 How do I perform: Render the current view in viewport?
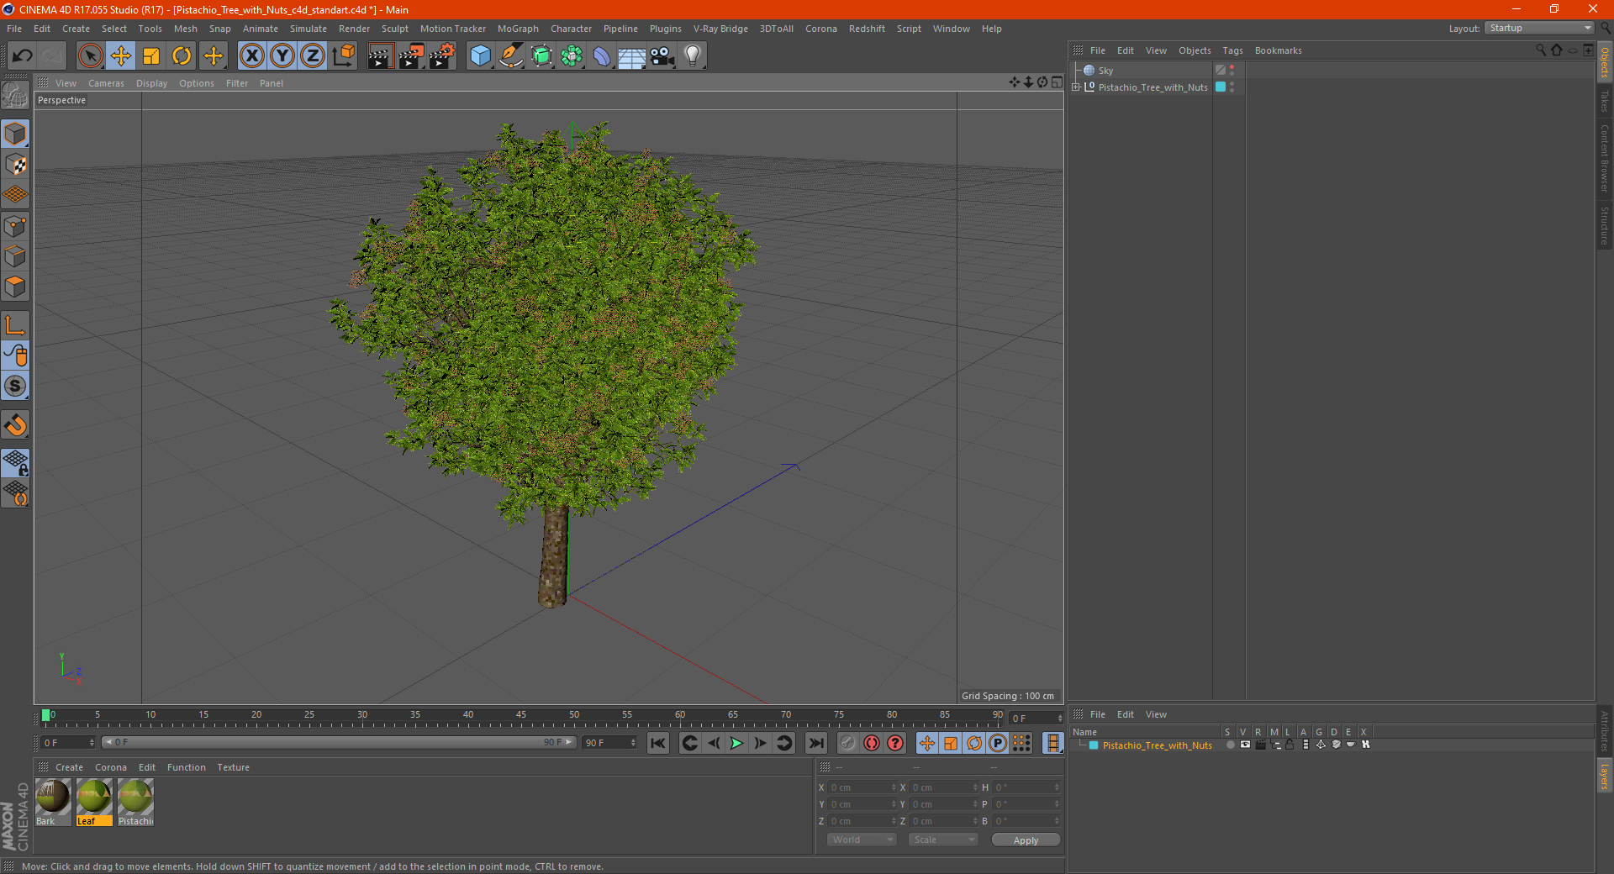pyautogui.click(x=380, y=56)
